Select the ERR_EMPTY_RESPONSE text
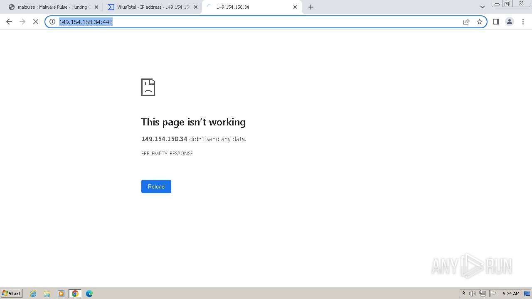Viewport: 532px width, 299px height. click(167, 154)
